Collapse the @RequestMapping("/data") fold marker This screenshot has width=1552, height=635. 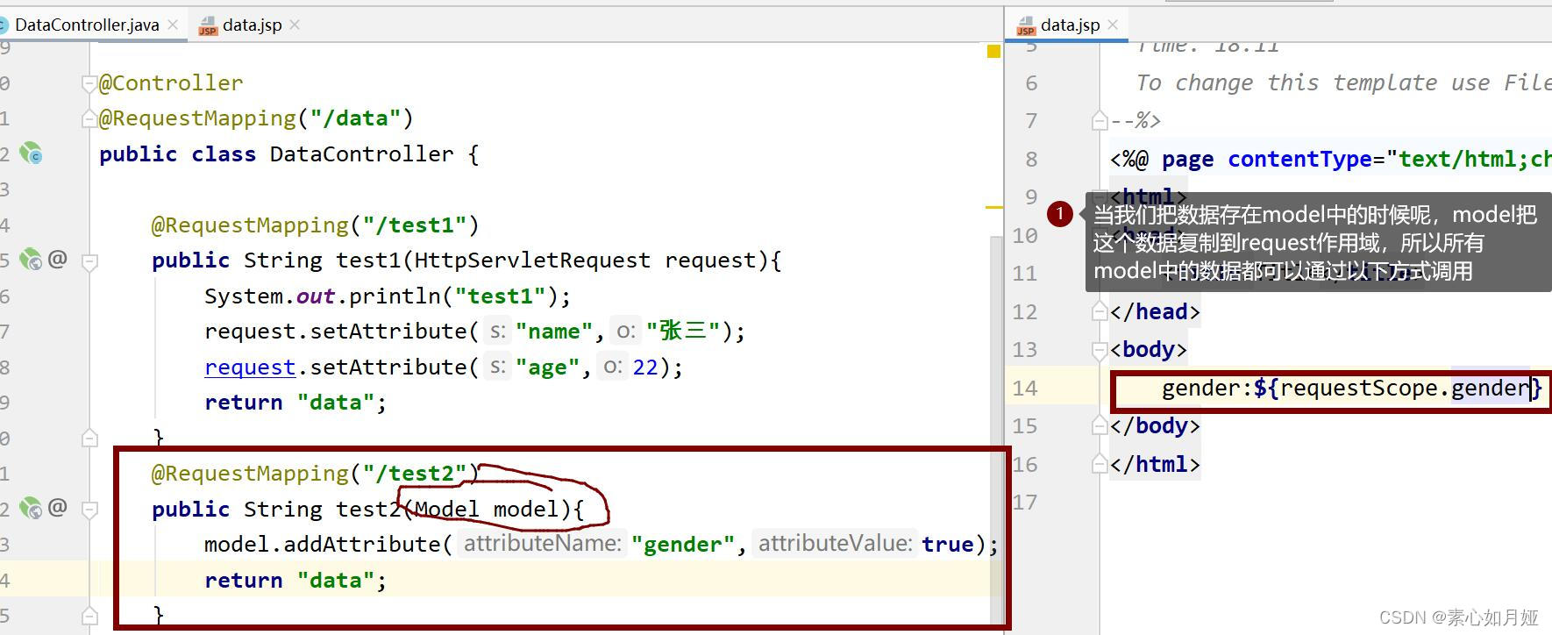click(x=89, y=118)
